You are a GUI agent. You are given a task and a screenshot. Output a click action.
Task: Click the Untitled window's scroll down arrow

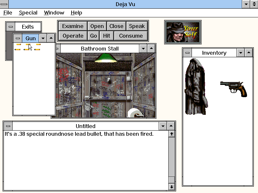point(172,187)
